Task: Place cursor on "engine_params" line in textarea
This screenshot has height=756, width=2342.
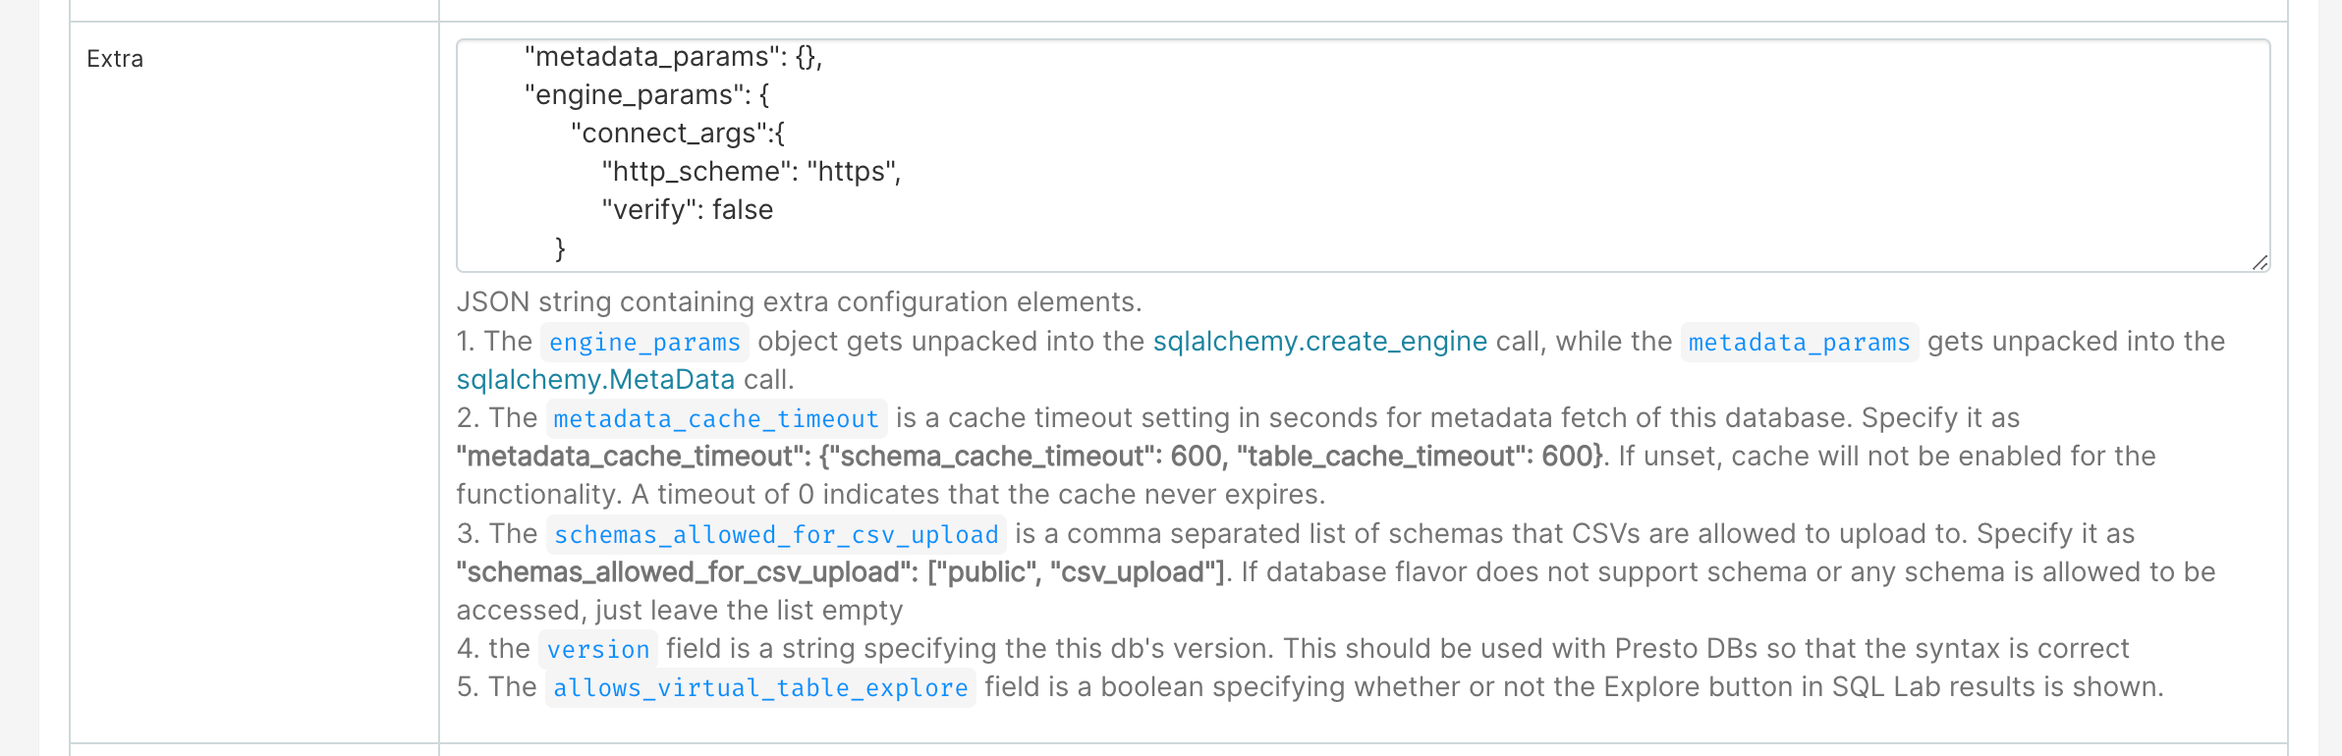Action: 646,95
